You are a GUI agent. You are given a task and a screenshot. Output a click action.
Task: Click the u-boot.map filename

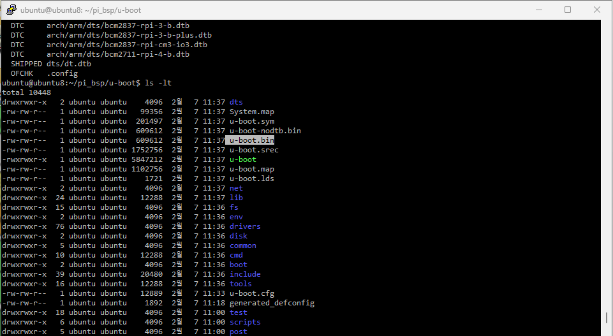252,169
